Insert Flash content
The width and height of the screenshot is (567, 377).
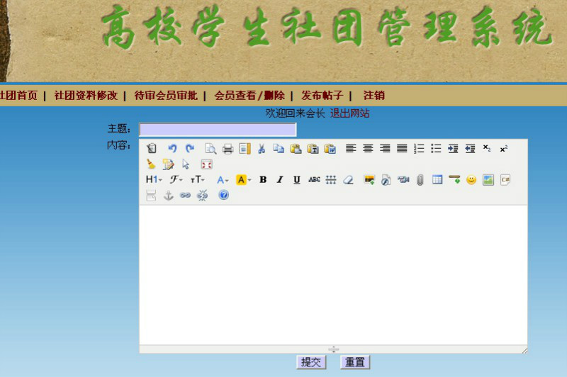386,180
